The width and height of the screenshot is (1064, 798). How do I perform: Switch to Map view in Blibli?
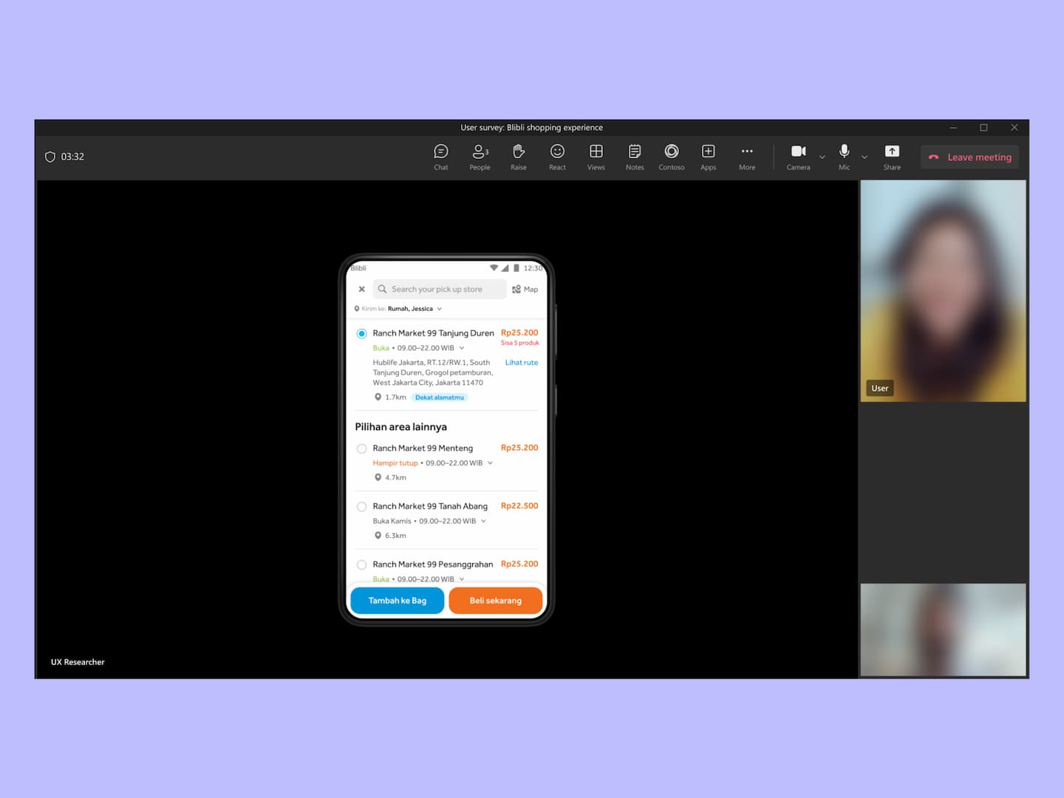525,289
